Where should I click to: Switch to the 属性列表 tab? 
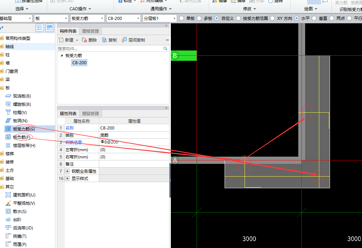[x=68, y=113]
